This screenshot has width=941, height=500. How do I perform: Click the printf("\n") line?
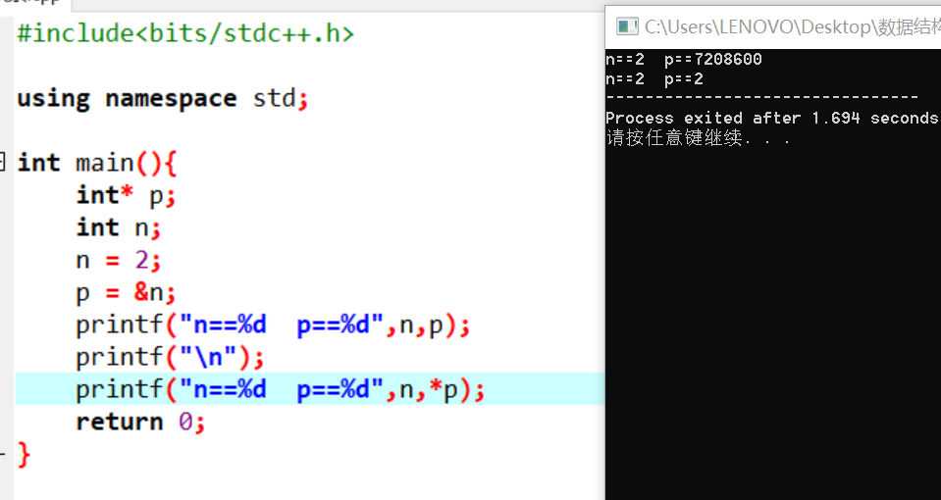(170, 357)
